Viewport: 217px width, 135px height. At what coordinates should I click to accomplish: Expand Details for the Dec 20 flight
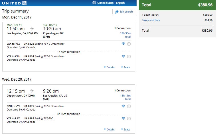click(x=109, y=130)
